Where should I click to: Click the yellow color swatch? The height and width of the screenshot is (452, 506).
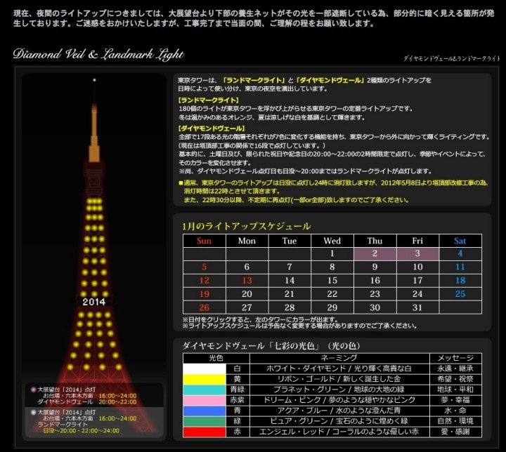[x=205, y=379]
